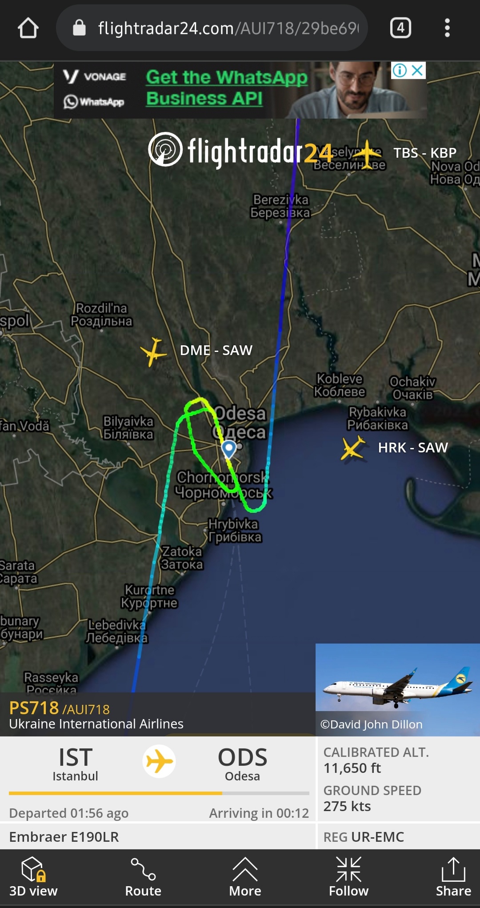Screen dimensions: 480x908
Task: Tap the Odesa airport location pin
Action: tap(228, 449)
